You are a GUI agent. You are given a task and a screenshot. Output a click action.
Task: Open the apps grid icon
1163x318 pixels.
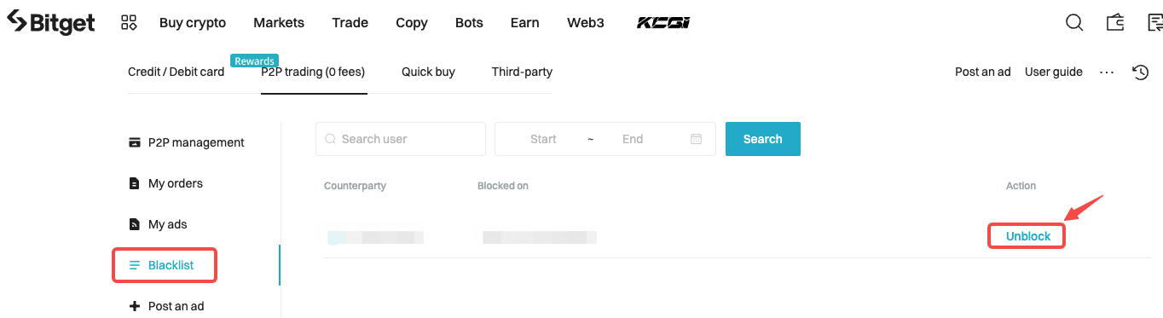(x=129, y=22)
